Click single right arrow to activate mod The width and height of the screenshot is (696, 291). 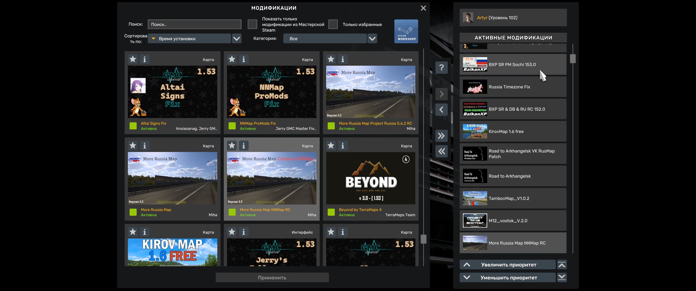[x=441, y=94]
